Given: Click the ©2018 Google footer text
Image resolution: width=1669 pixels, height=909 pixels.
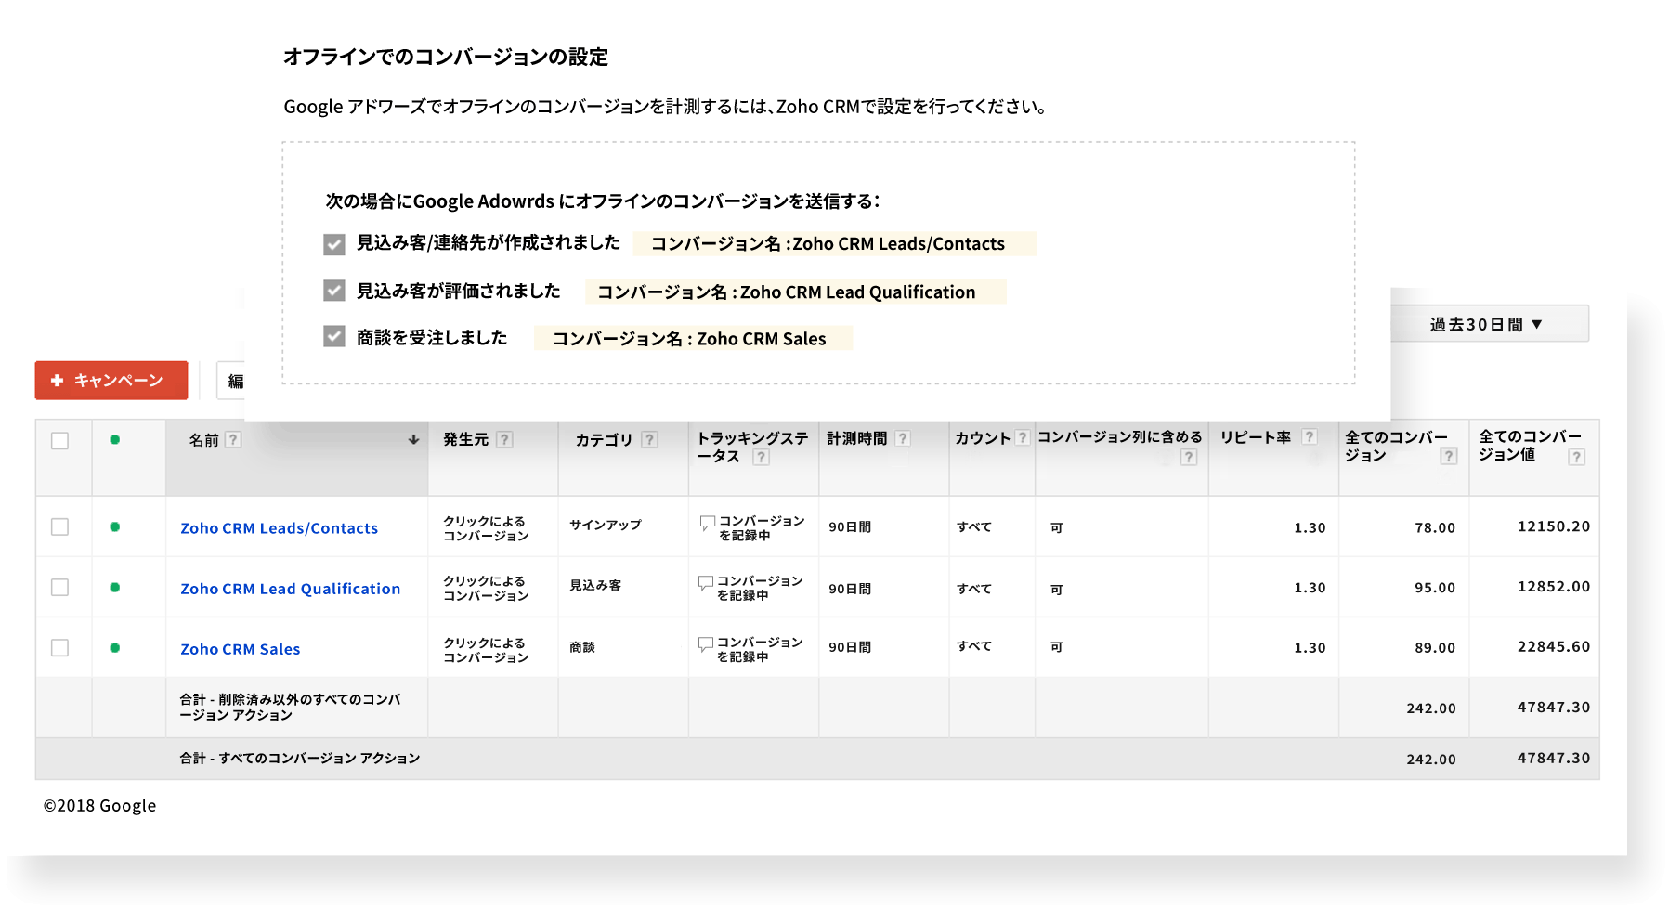Looking at the screenshot, I should pyautogui.click(x=99, y=806).
